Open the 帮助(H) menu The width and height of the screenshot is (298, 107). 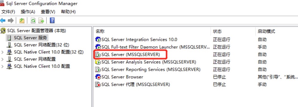tap(68, 12)
